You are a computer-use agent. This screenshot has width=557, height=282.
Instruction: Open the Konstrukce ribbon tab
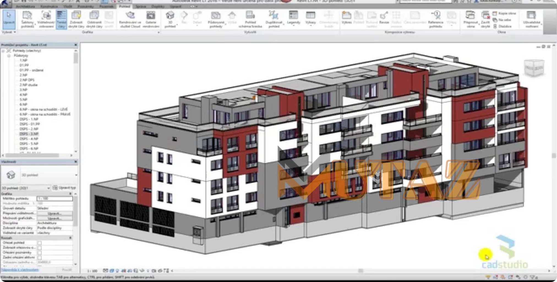[x=49, y=6]
